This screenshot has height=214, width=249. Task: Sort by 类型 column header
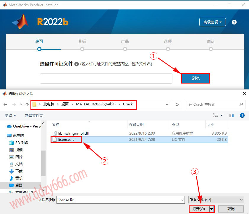(175, 125)
